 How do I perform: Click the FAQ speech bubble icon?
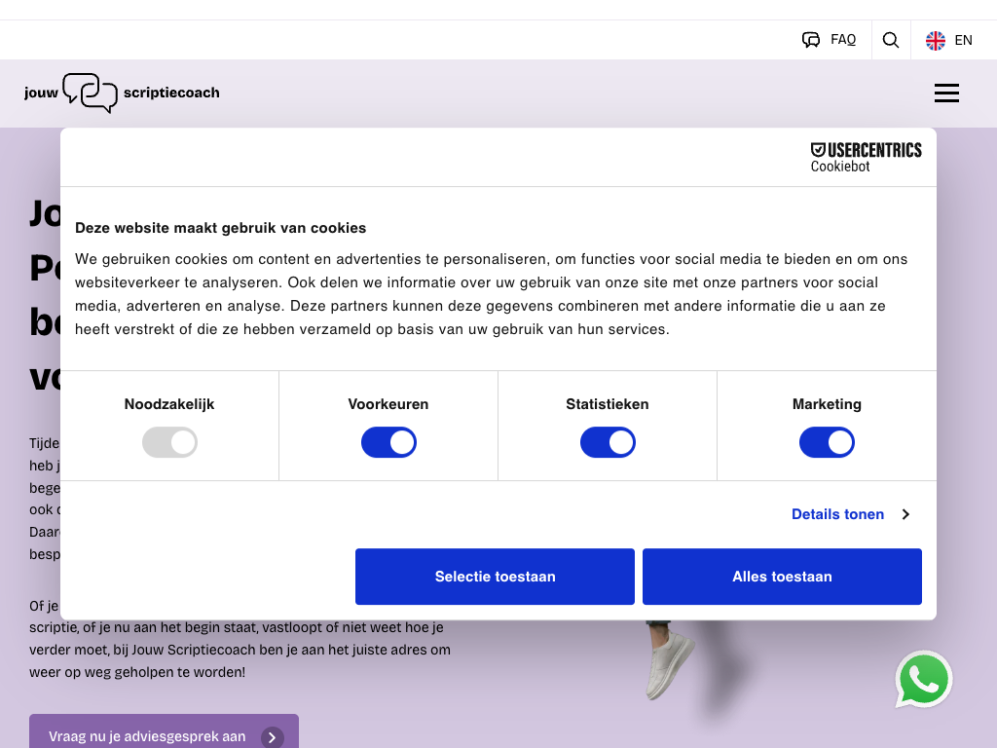point(811,40)
